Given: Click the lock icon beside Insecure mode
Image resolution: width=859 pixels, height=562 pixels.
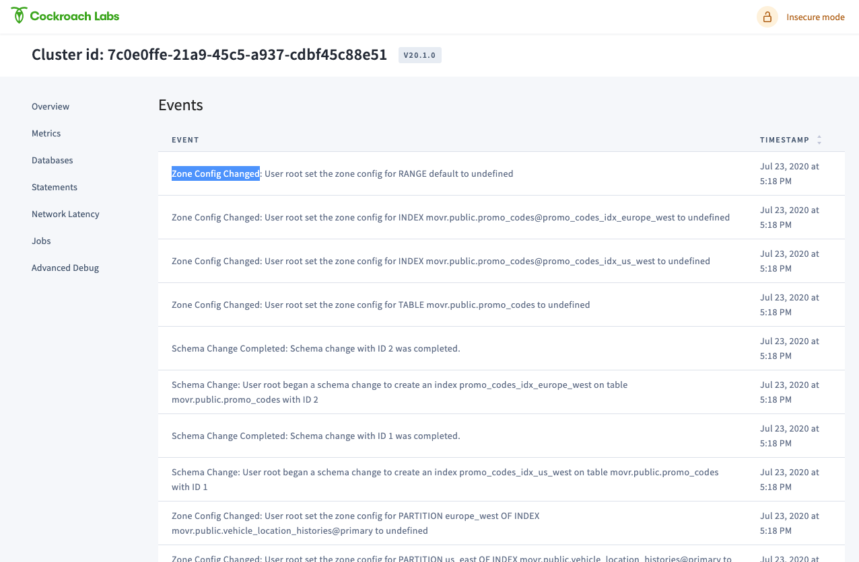Looking at the screenshot, I should click(767, 16).
